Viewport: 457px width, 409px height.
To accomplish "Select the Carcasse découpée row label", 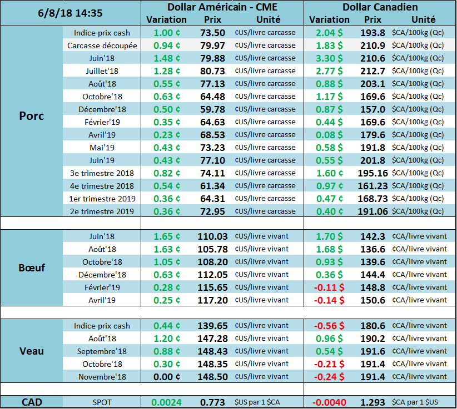I will [102, 46].
